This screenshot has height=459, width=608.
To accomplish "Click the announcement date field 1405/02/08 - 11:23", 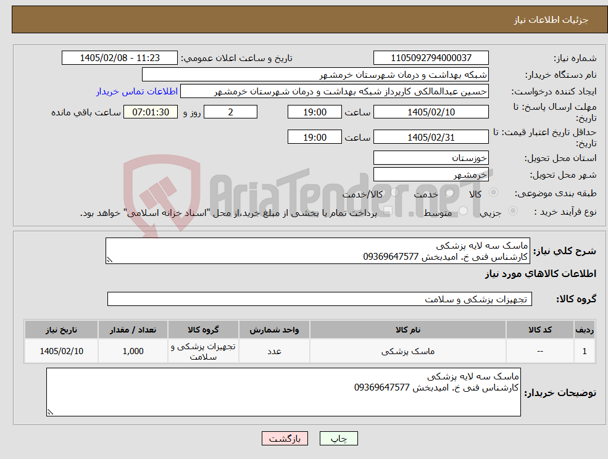I will 119,58.
